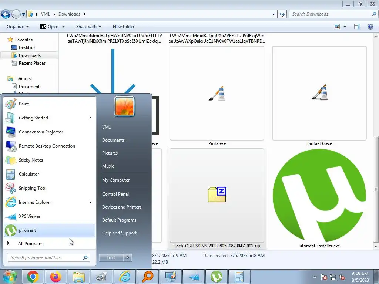Viewport: 379px width, 284px height.
Task: Open Sticky Notes
Action: pos(50,160)
